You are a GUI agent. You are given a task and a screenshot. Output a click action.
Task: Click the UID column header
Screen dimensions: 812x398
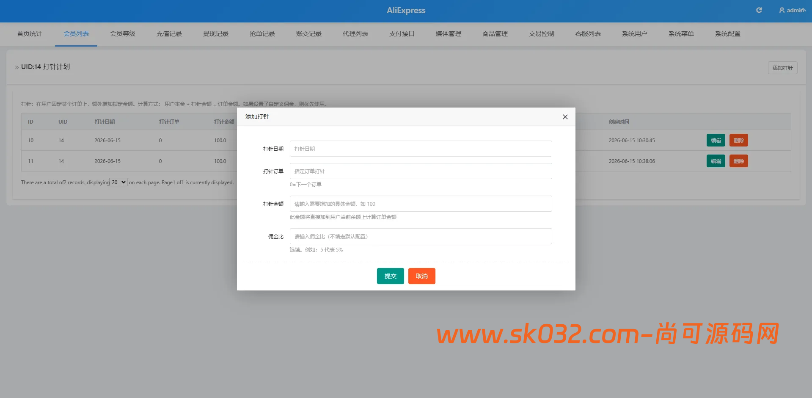click(63, 122)
